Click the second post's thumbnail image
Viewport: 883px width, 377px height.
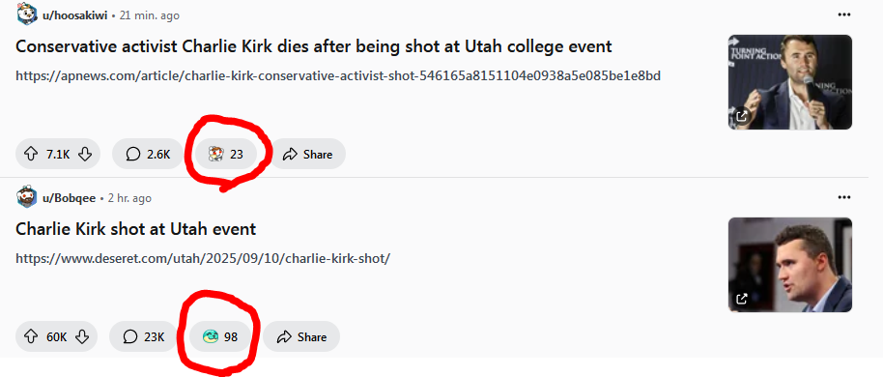(x=789, y=265)
